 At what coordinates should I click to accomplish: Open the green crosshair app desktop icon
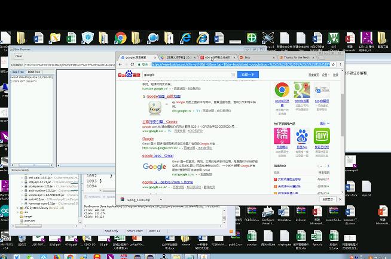pyautogui.click(x=252, y=38)
